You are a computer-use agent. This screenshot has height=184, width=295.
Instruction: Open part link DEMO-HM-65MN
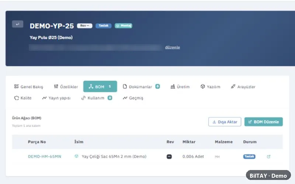coord(45,156)
